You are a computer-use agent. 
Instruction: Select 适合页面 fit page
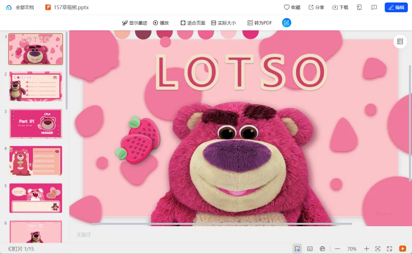point(193,23)
